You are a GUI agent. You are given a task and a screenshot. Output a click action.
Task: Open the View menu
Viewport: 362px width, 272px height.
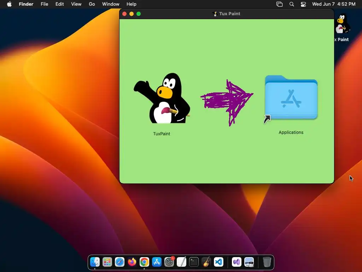[x=76, y=4]
